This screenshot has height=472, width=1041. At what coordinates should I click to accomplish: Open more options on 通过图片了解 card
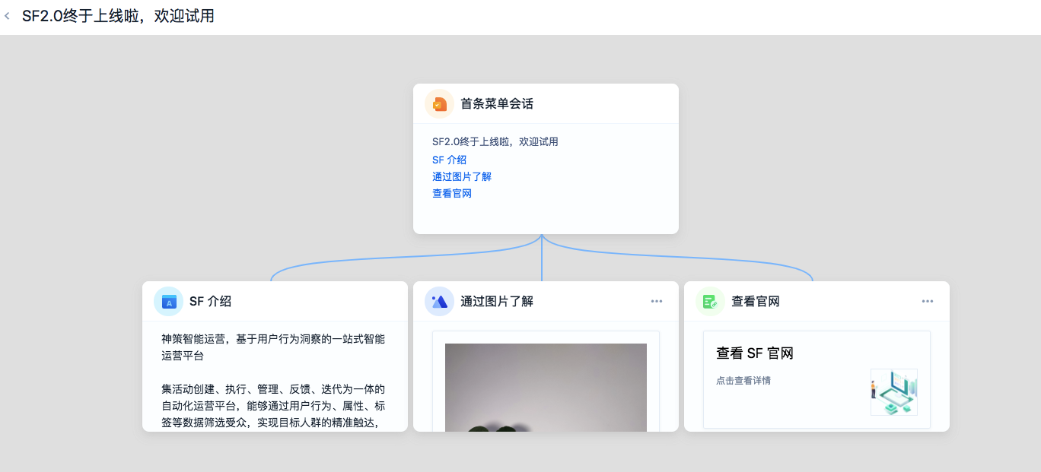657,302
